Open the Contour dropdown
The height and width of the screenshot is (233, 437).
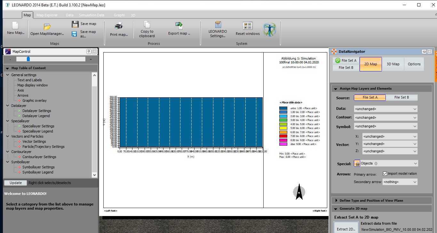(x=385, y=117)
